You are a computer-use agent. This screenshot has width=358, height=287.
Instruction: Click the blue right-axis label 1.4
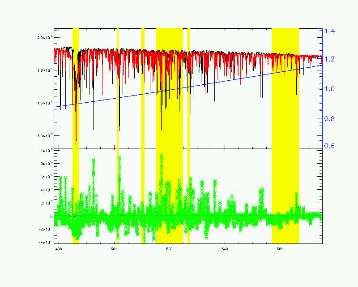click(330, 31)
